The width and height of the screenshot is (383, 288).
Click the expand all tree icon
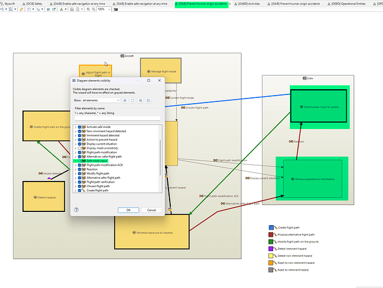click(x=141, y=100)
